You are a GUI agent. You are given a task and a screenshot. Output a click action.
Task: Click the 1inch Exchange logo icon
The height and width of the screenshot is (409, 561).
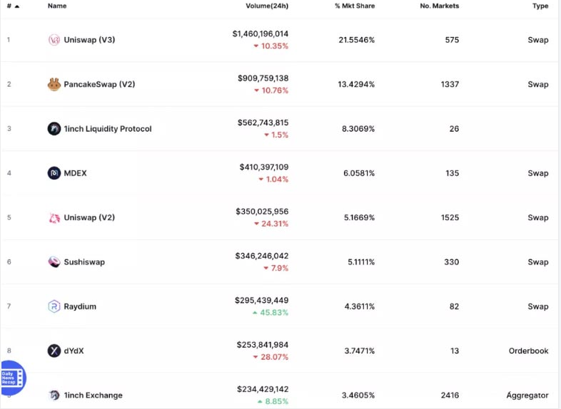(x=54, y=395)
